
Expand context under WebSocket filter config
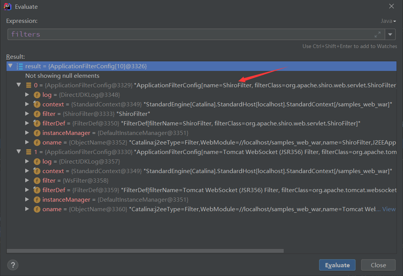(x=27, y=171)
